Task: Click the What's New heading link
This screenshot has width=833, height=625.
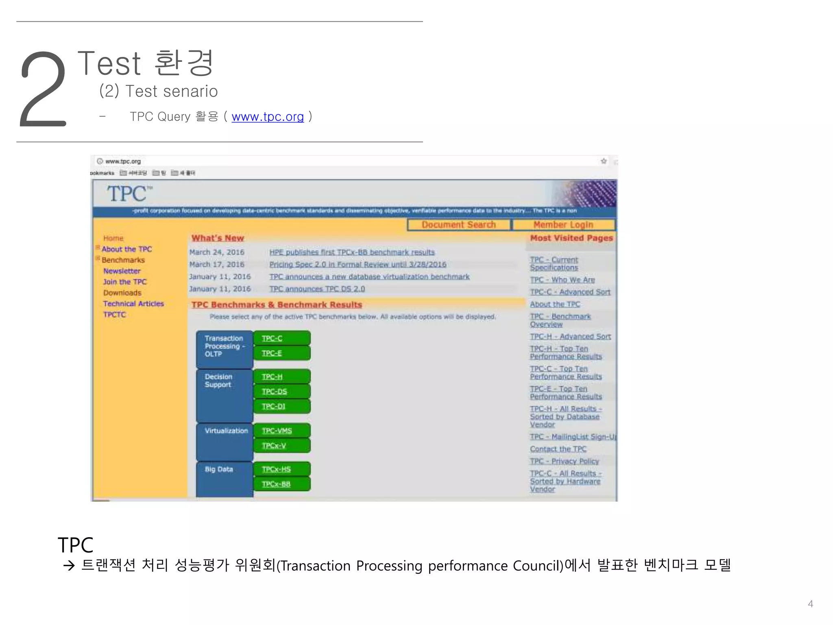Action: click(x=218, y=238)
